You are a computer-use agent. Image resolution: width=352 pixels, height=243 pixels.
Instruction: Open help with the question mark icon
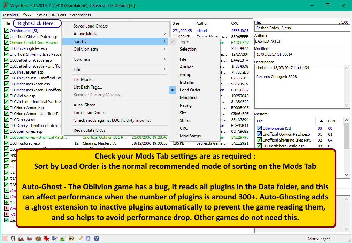97,238
